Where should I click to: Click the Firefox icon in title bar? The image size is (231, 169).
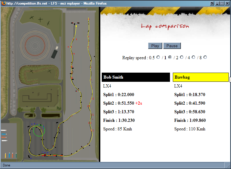click(4, 3)
